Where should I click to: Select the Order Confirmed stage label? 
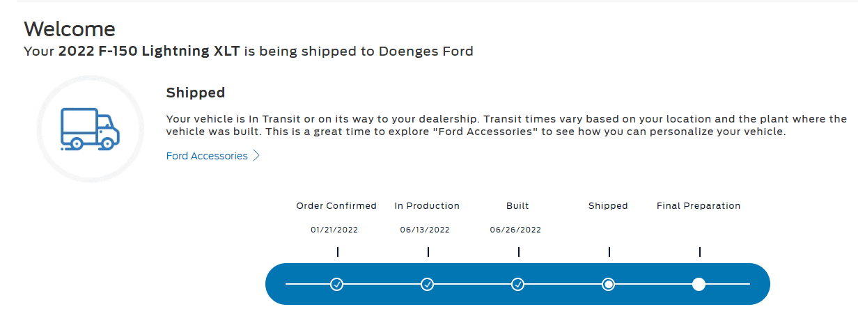click(x=336, y=206)
